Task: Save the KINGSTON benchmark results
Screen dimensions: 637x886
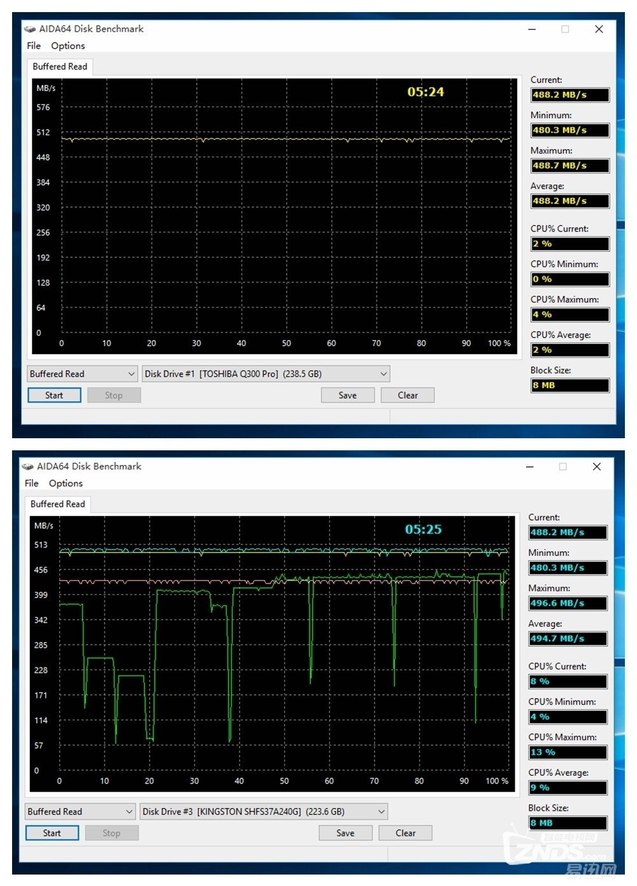Action: (345, 833)
